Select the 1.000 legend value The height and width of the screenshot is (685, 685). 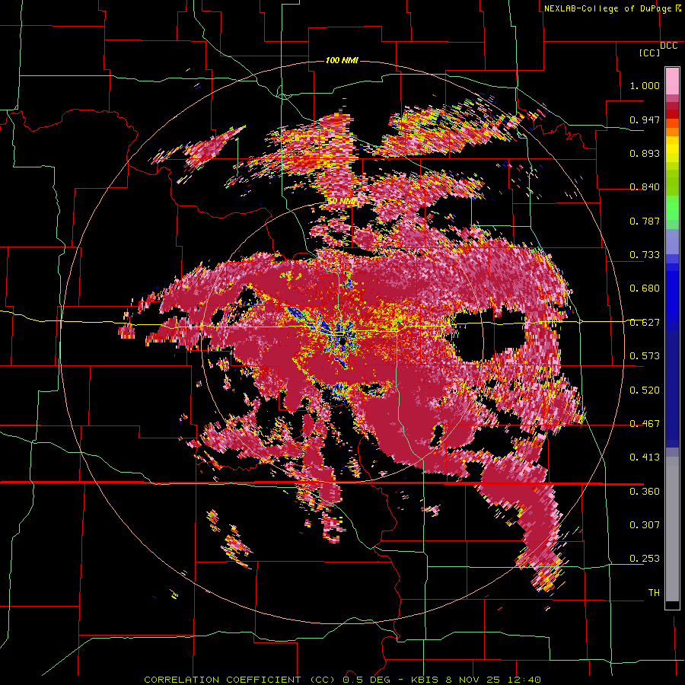[x=645, y=85]
